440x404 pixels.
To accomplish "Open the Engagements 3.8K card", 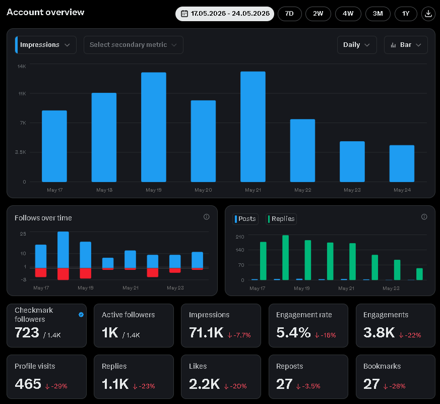I will coord(396,325).
